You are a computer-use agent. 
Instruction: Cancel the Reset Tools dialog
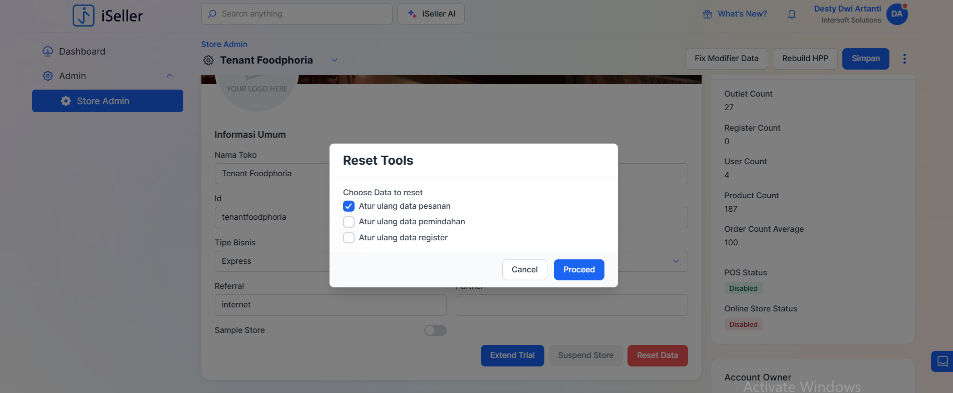point(524,270)
